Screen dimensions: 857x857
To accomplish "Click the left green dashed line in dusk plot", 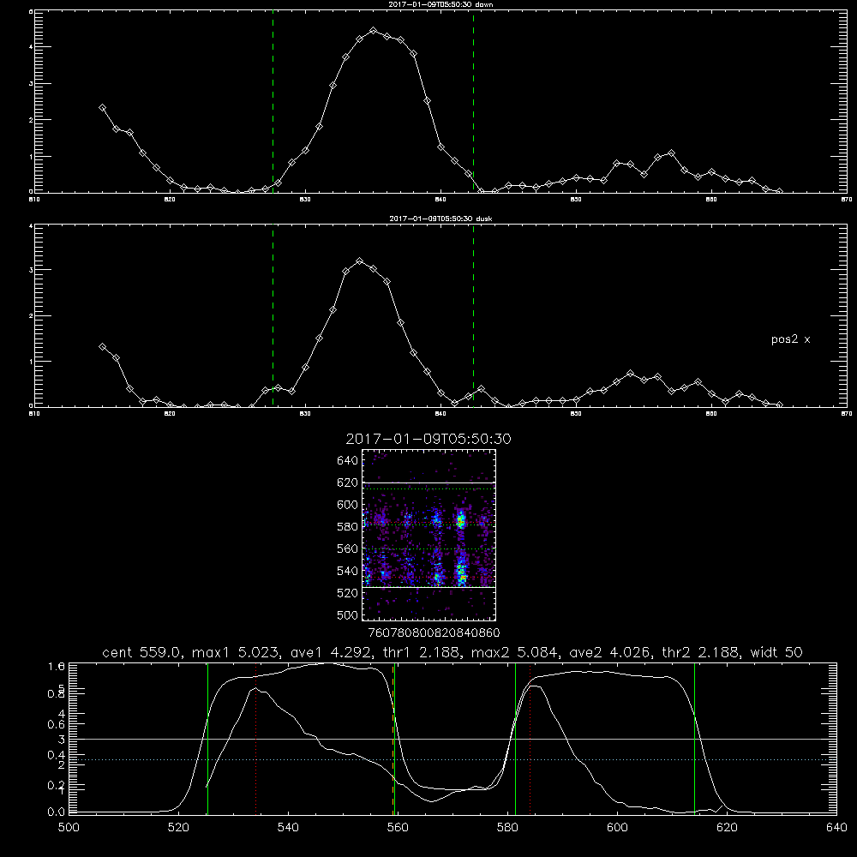I will (x=273, y=315).
